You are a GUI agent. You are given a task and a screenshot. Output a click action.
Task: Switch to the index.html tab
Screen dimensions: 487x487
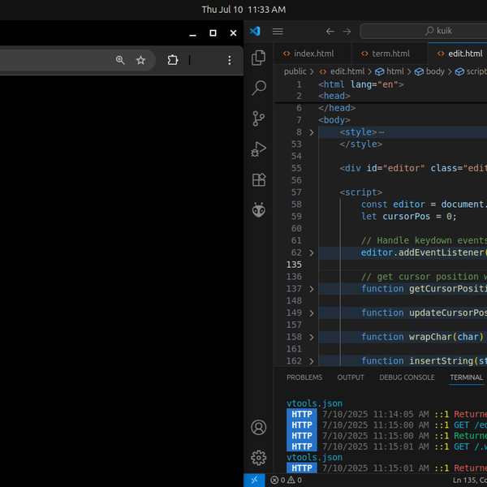coord(312,54)
